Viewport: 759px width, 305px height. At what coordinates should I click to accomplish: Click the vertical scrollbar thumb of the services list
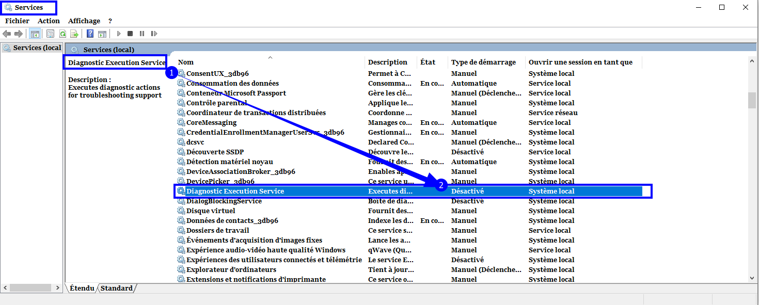(x=752, y=100)
